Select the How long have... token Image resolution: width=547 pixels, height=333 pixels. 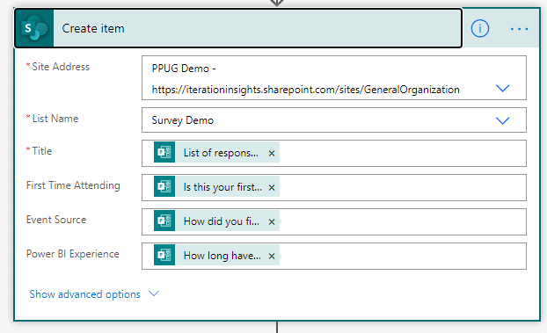[216, 255]
